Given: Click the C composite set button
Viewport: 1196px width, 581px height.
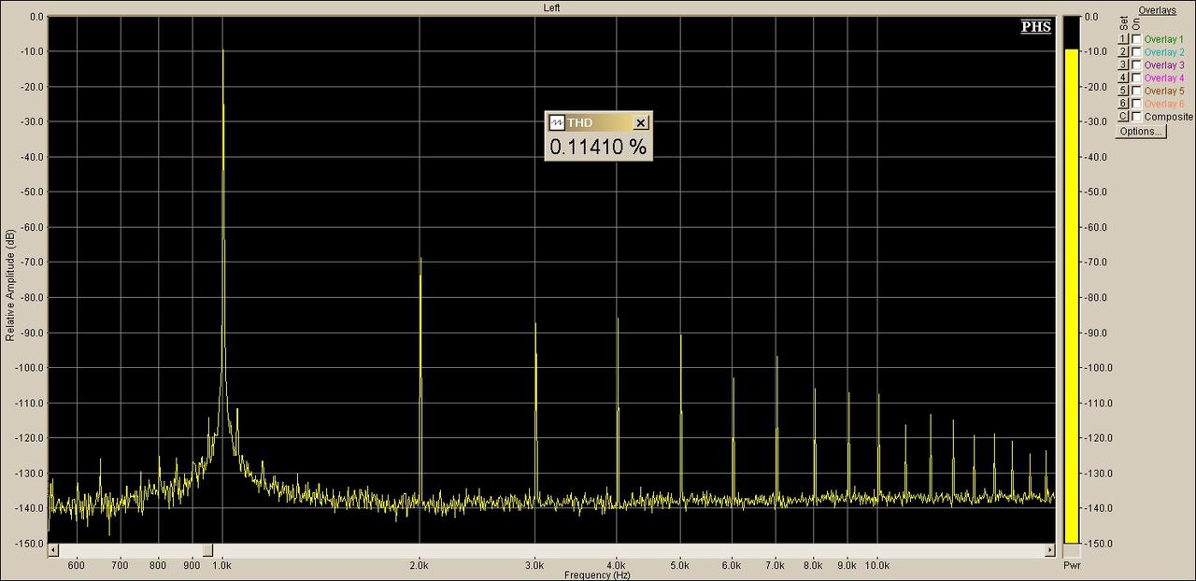Looking at the screenshot, I should (1123, 117).
